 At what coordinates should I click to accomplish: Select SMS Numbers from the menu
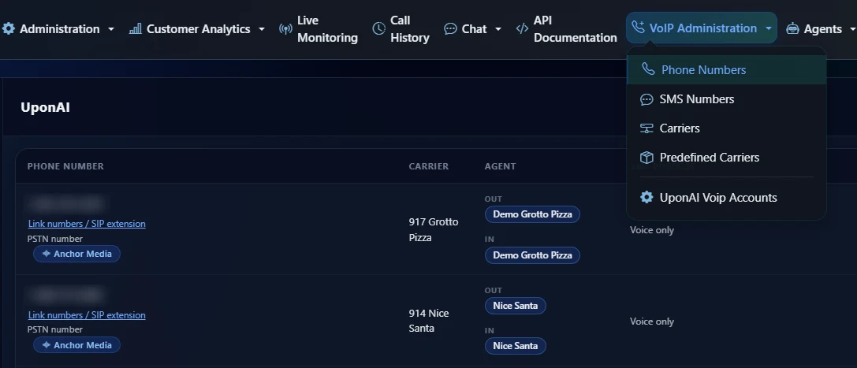pos(726,99)
